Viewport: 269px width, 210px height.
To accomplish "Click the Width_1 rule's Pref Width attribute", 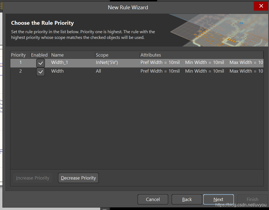I will [x=160, y=63].
